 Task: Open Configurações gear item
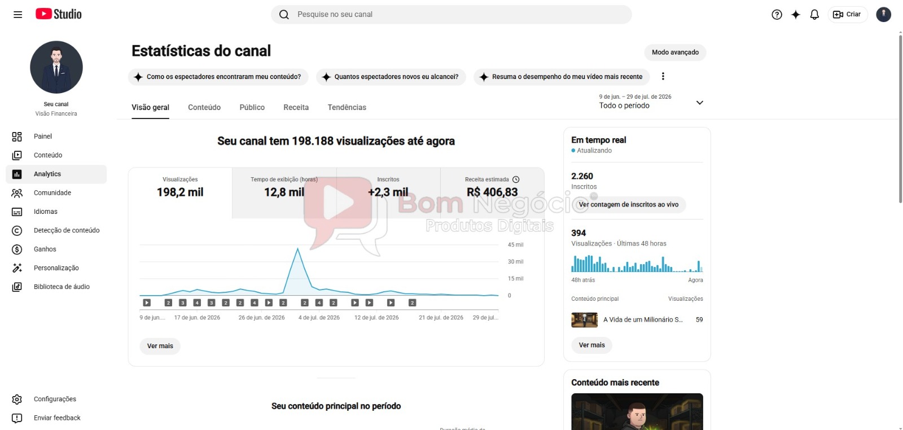click(56, 399)
